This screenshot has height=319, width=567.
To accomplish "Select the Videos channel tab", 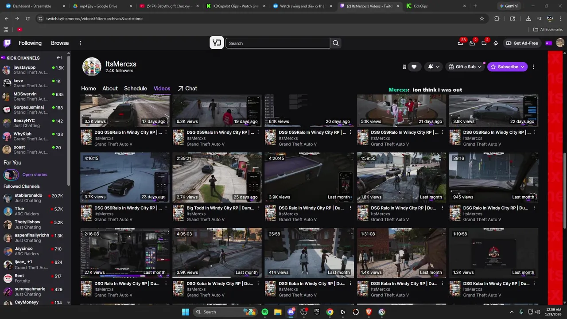I will (x=162, y=89).
